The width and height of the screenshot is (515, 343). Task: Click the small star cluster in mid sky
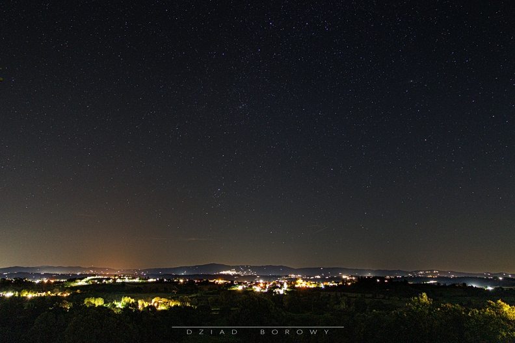(242, 105)
